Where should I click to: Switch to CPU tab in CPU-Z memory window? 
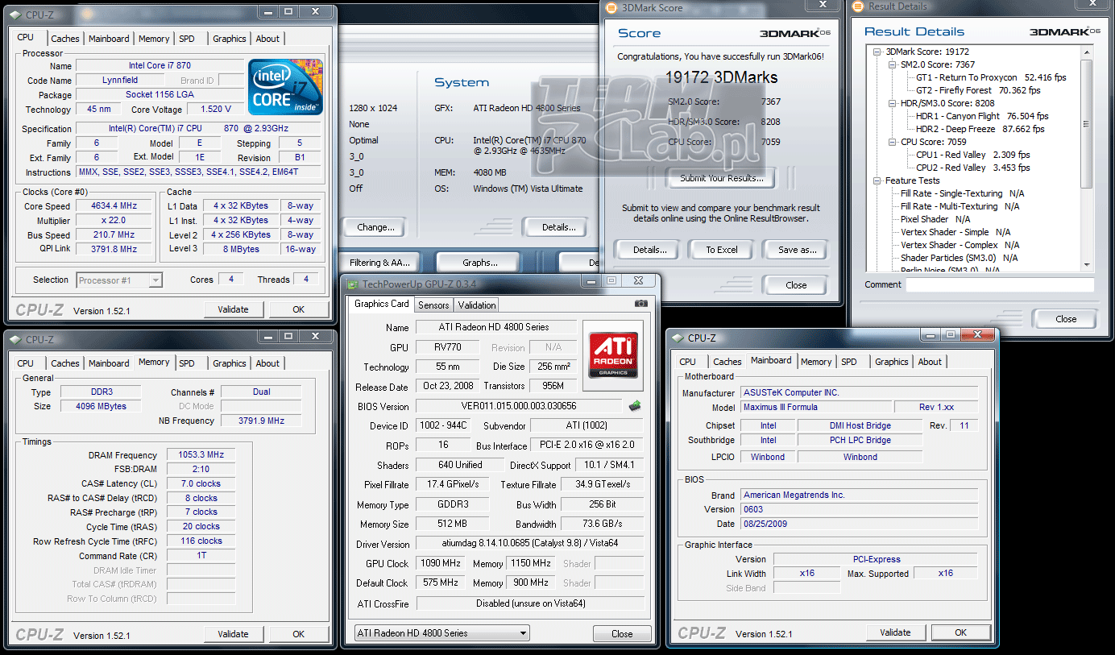(x=26, y=363)
